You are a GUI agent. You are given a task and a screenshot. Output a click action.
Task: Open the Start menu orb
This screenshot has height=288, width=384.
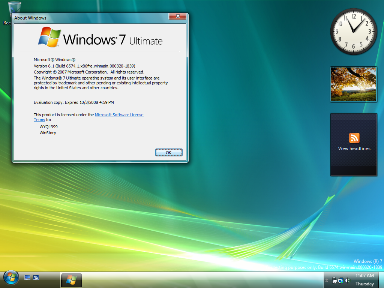click(x=11, y=278)
